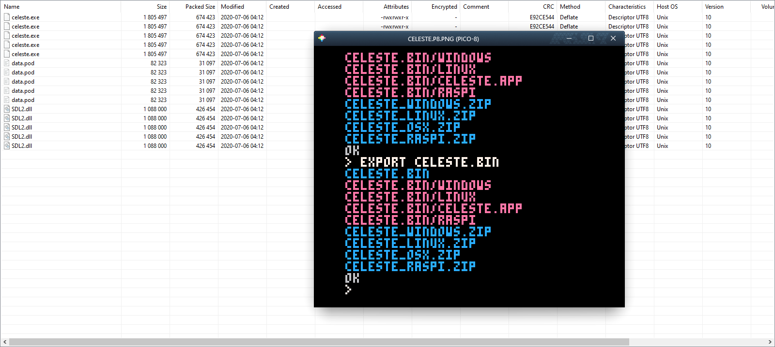Click packed size "426 454" of the topmost SDL2.dll

pos(205,109)
